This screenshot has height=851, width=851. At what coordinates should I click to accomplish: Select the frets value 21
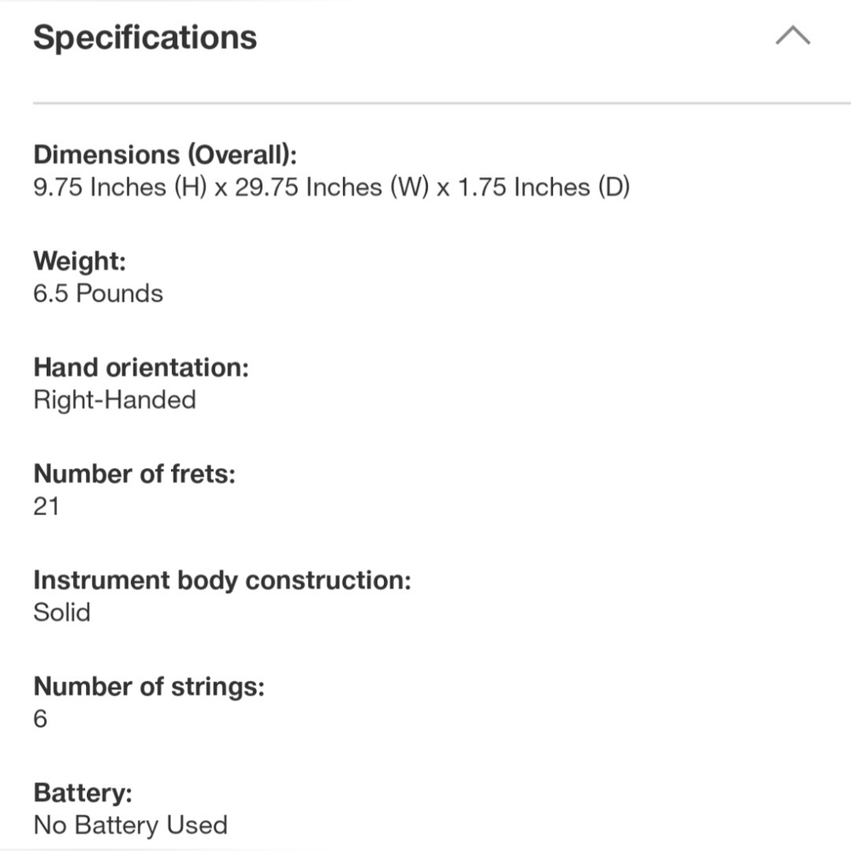[46, 506]
